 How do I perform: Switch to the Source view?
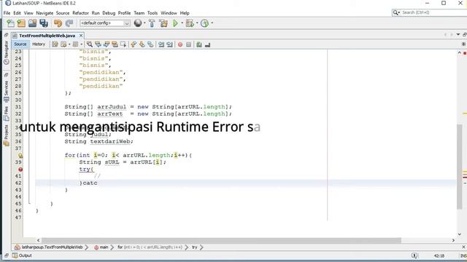tap(20, 44)
